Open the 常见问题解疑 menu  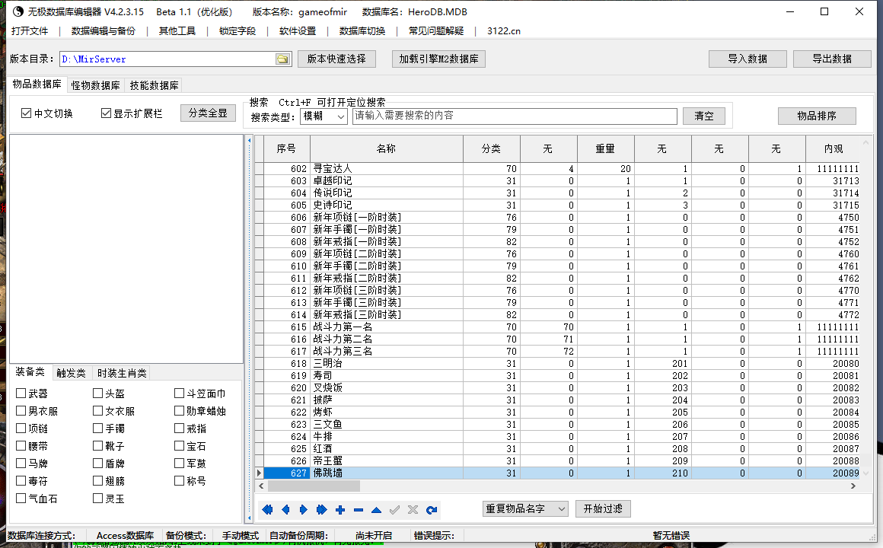(436, 31)
